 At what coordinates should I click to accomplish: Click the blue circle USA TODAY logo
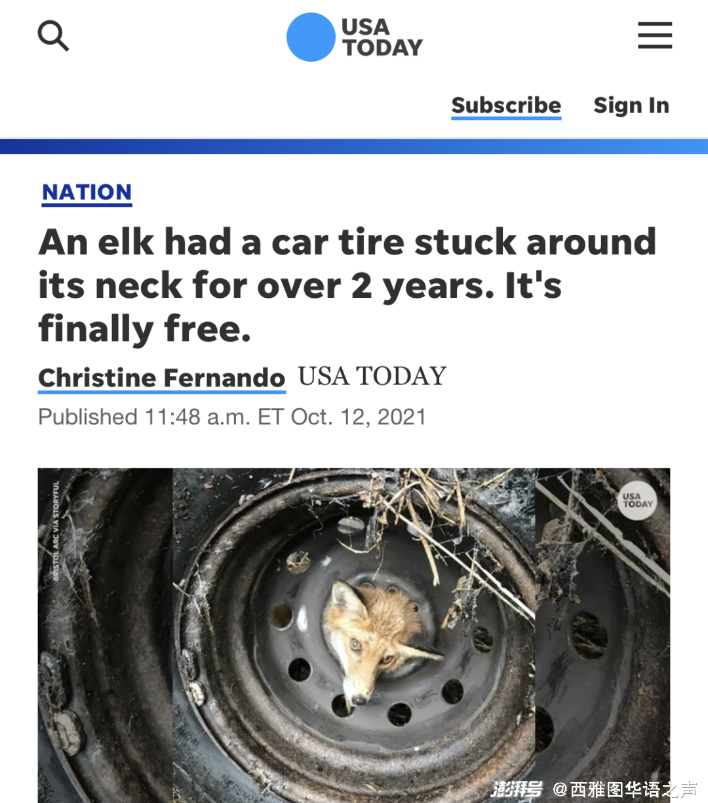(311, 37)
